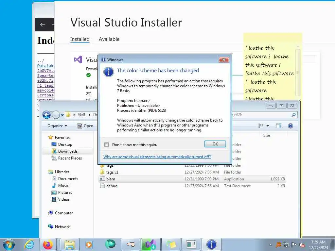This screenshot has width=335, height=251.
Task: Open the visual elements turned off help link
Action: [157, 157]
